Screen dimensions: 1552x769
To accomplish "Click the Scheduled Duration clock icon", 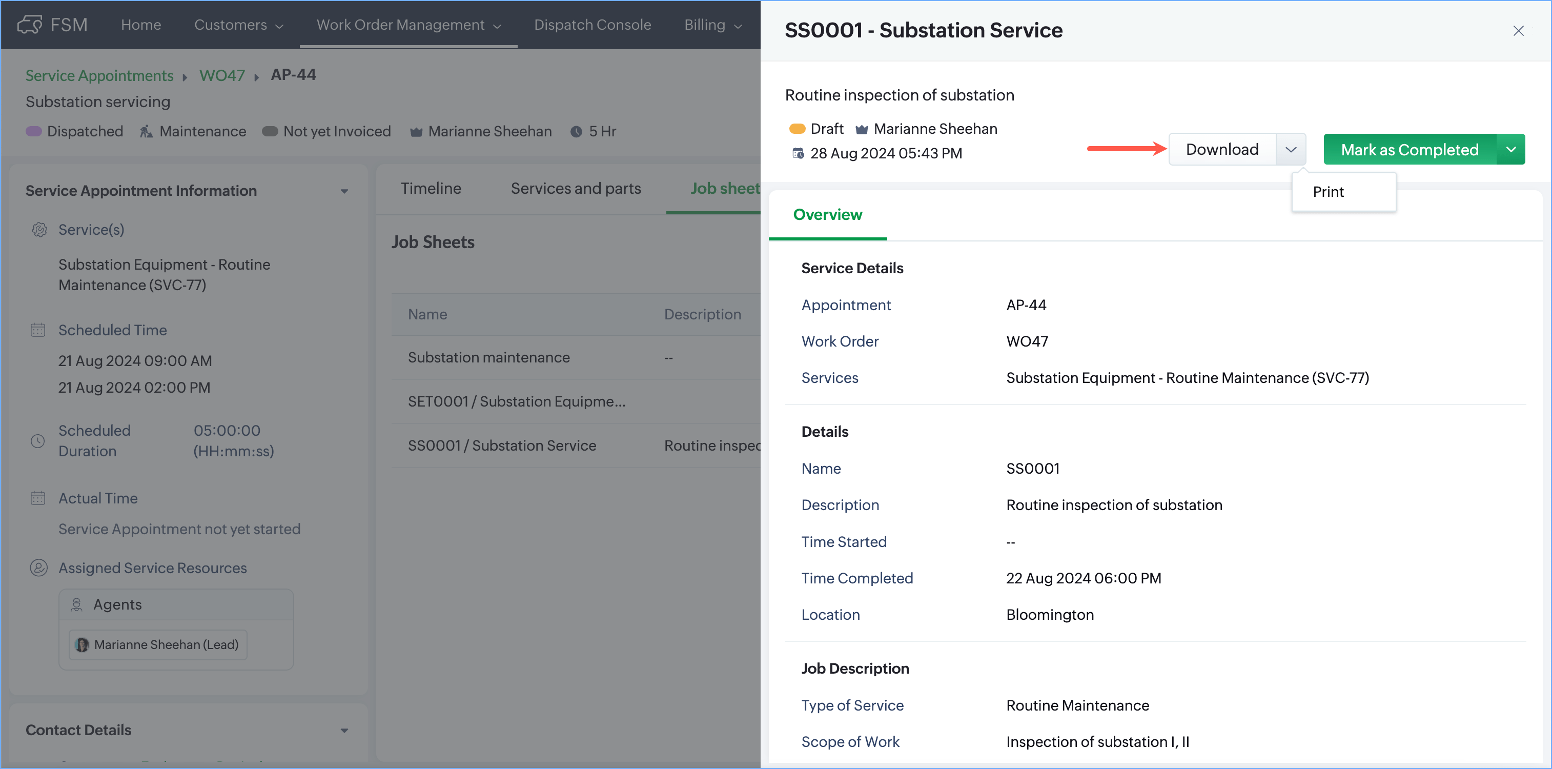I will [38, 440].
